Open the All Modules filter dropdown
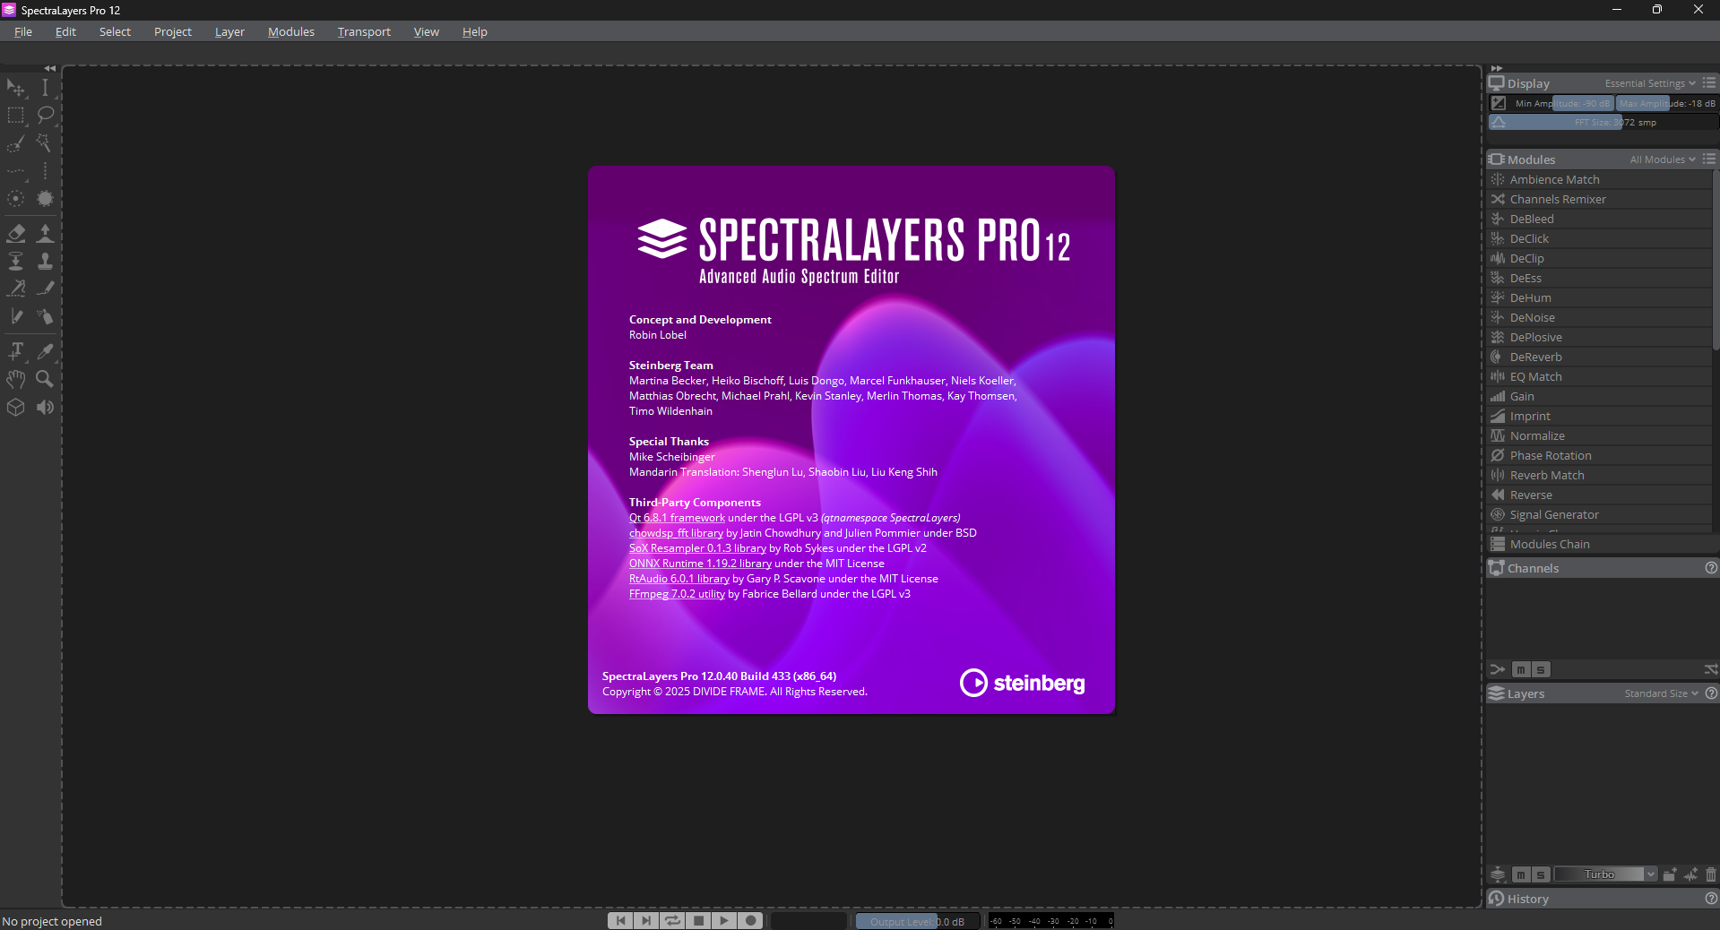The height and width of the screenshot is (930, 1720). point(1662,159)
